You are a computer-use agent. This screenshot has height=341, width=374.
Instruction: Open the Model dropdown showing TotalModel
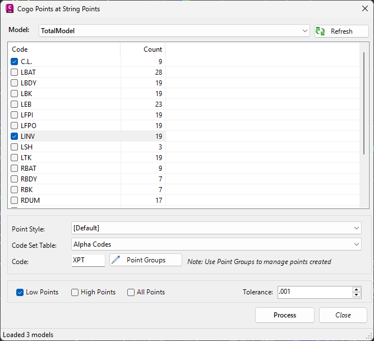click(x=174, y=31)
